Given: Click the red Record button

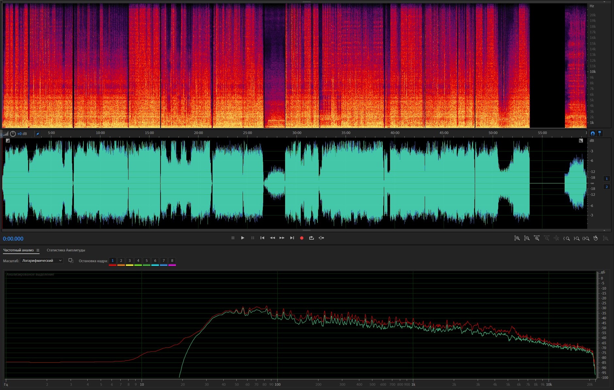Looking at the screenshot, I should pyautogui.click(x=301, y=238).
